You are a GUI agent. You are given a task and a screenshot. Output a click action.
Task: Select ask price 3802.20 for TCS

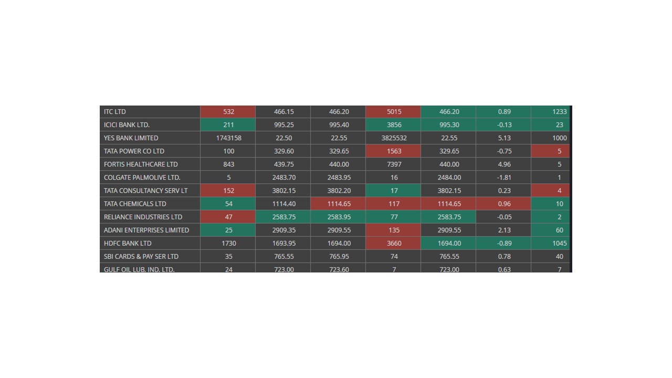coord(338,191)
